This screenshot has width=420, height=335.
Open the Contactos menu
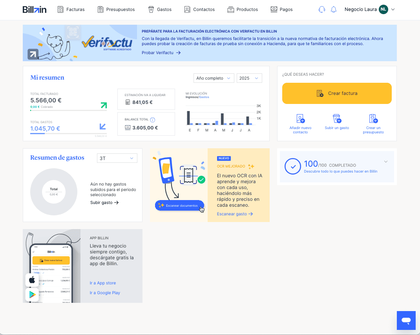[x=199, y=10]
